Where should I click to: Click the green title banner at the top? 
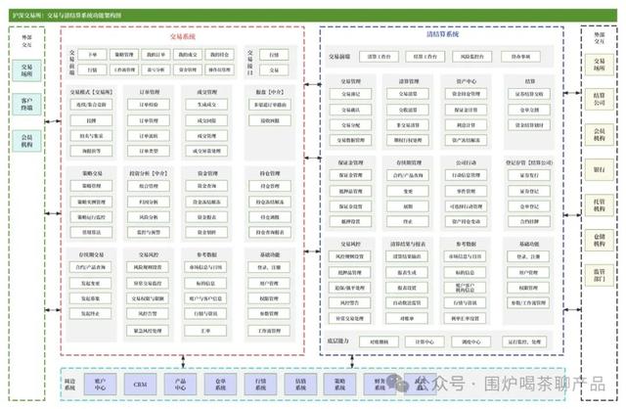(x=313, y=16)
